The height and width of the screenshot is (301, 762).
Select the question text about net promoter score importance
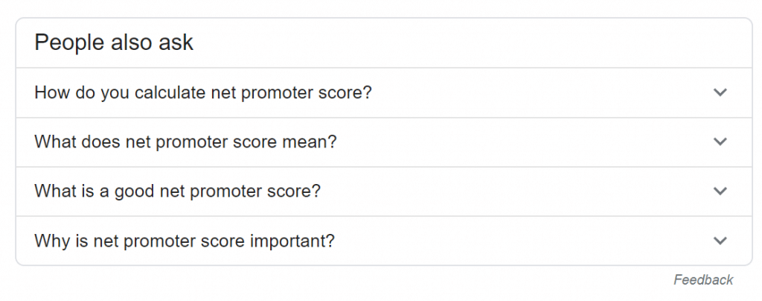pyautogui.click(x=185, y=241)
